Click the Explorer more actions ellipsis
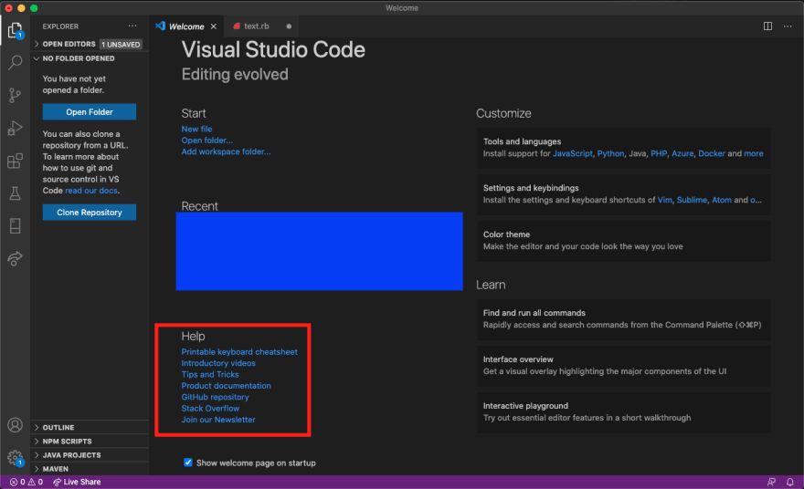Viewport: 804px width, 489px height. coord(132,26)
